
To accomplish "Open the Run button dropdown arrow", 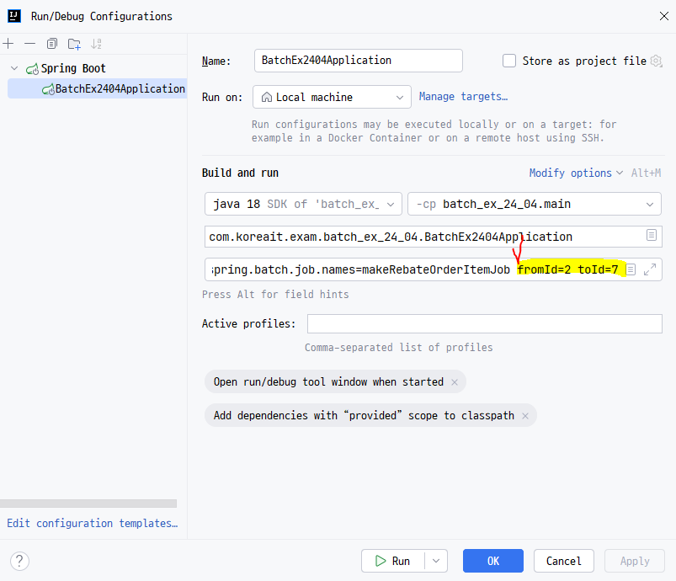I will (436, 561).
